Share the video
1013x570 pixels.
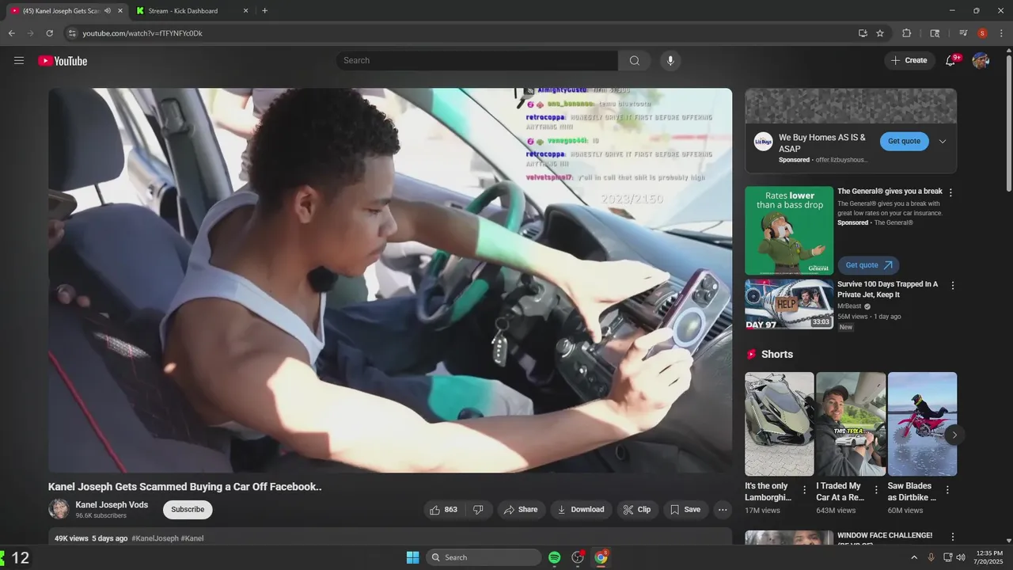(521, 510)
